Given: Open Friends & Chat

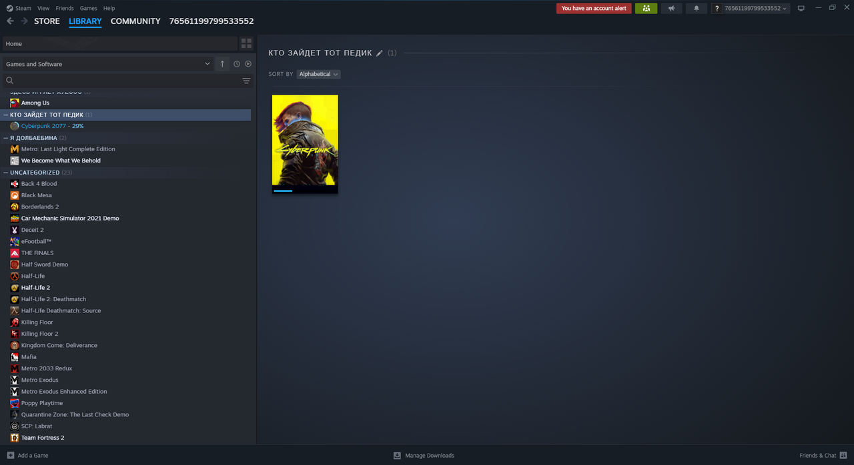Looking at the screenshot, I should [823, 456].
